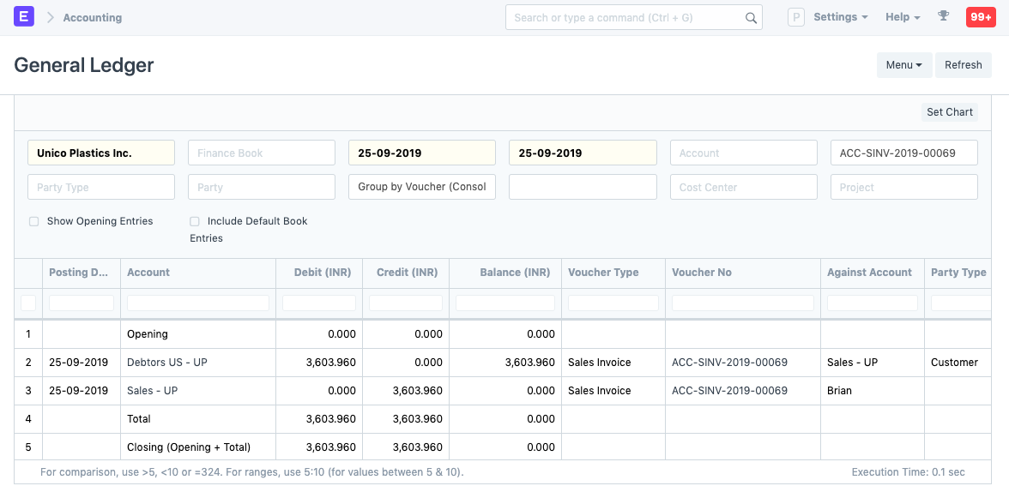Open voucher ACC-SINV-2019-00069 in Debtors row
The image size is (1009, 498).
tap(729, 363)
